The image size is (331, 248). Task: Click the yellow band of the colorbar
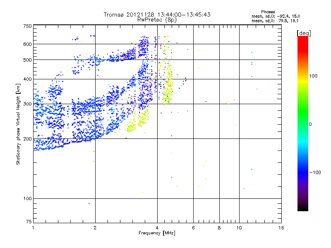pos(303,81)
